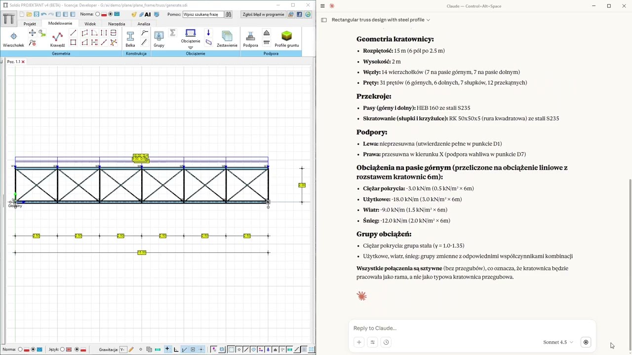Switch to the Analiza ribbon tab
The image size is (632, 355).
point(144,24)
